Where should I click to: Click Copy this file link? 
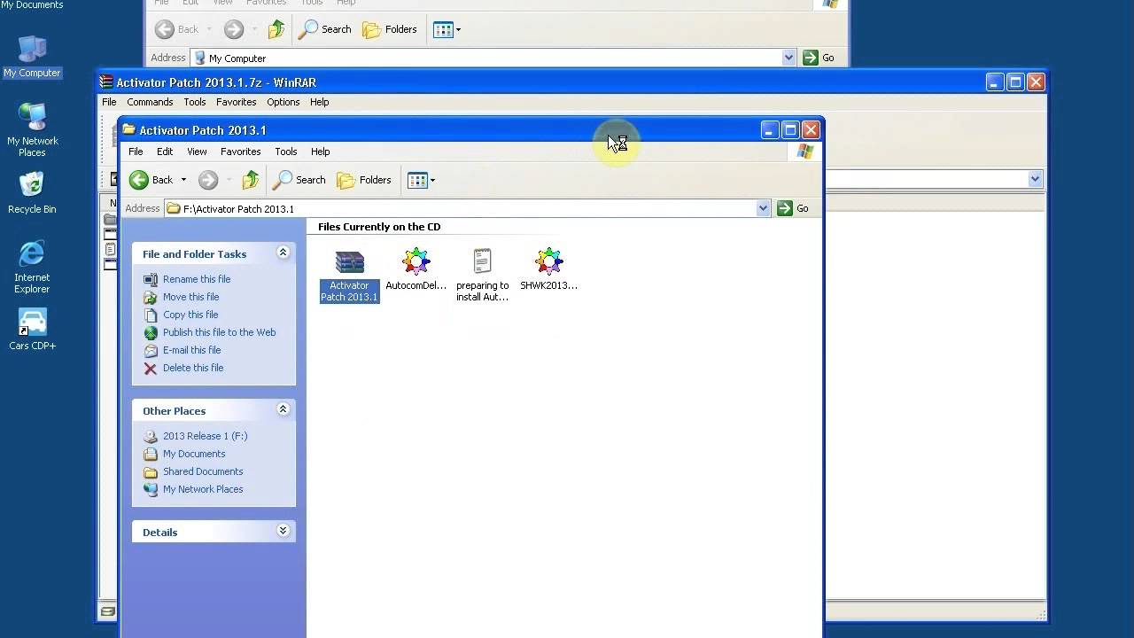190,315
